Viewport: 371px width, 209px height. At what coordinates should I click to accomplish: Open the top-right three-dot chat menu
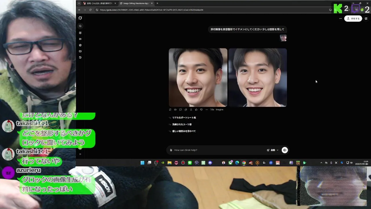341,19
